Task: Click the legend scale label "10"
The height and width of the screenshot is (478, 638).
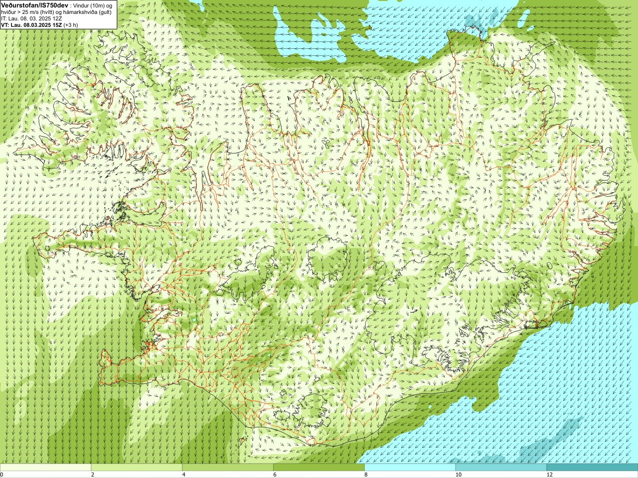Action: 458,475
